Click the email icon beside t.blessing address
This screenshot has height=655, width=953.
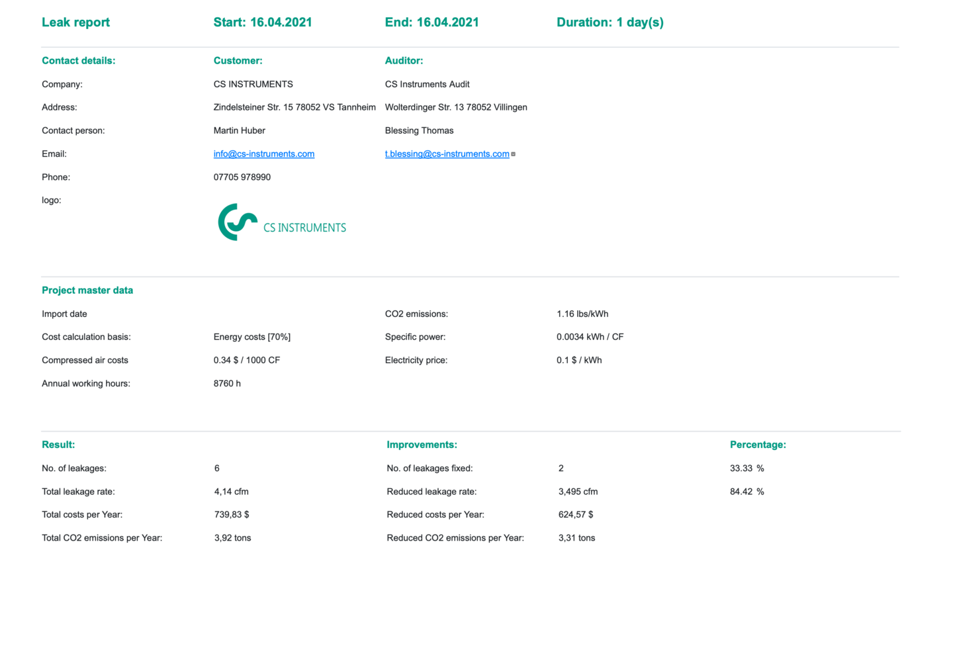pyautogui.click(x=514, y=153)
